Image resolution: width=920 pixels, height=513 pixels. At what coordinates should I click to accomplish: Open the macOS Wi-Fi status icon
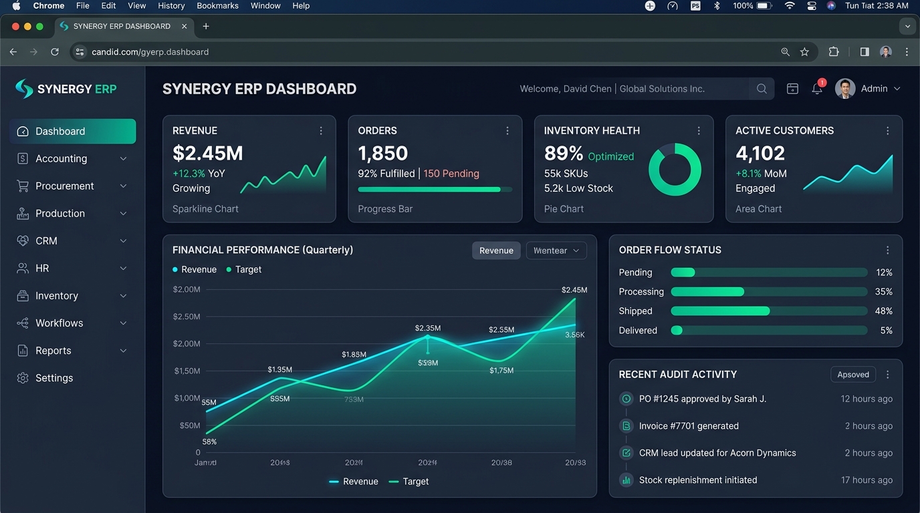click(790, 5)
